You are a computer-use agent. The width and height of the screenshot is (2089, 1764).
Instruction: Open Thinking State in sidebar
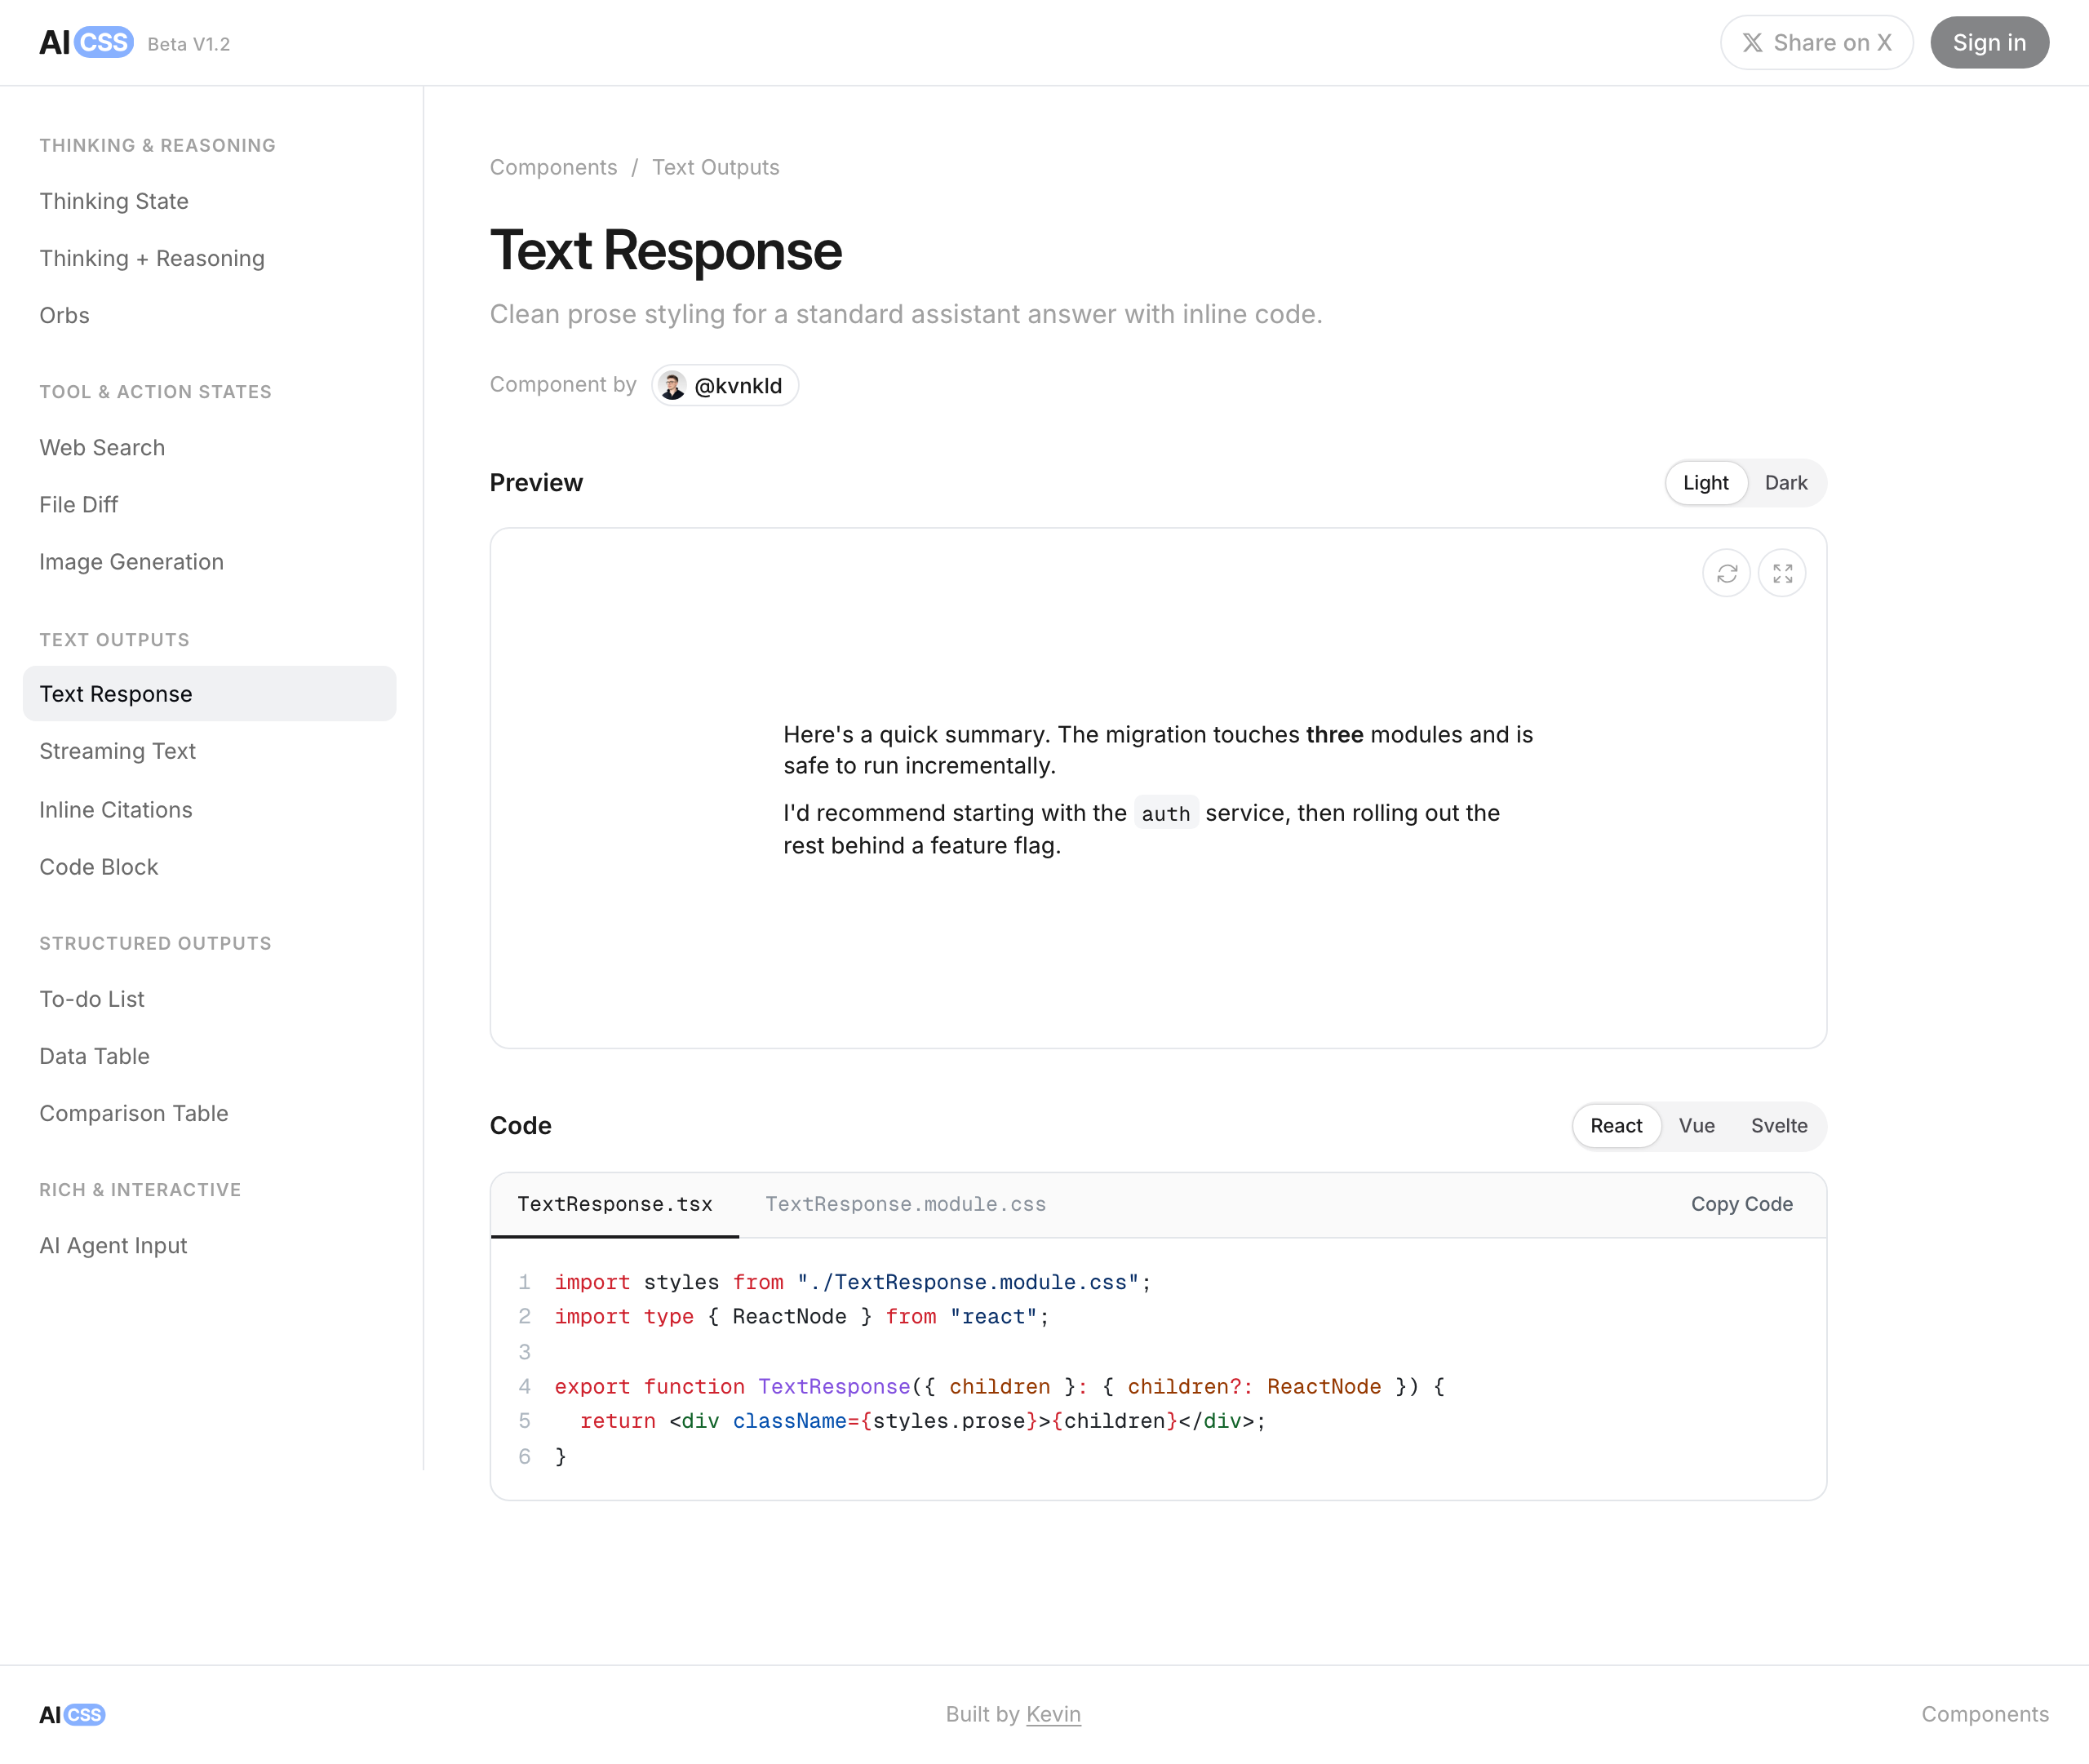(209, 201)
